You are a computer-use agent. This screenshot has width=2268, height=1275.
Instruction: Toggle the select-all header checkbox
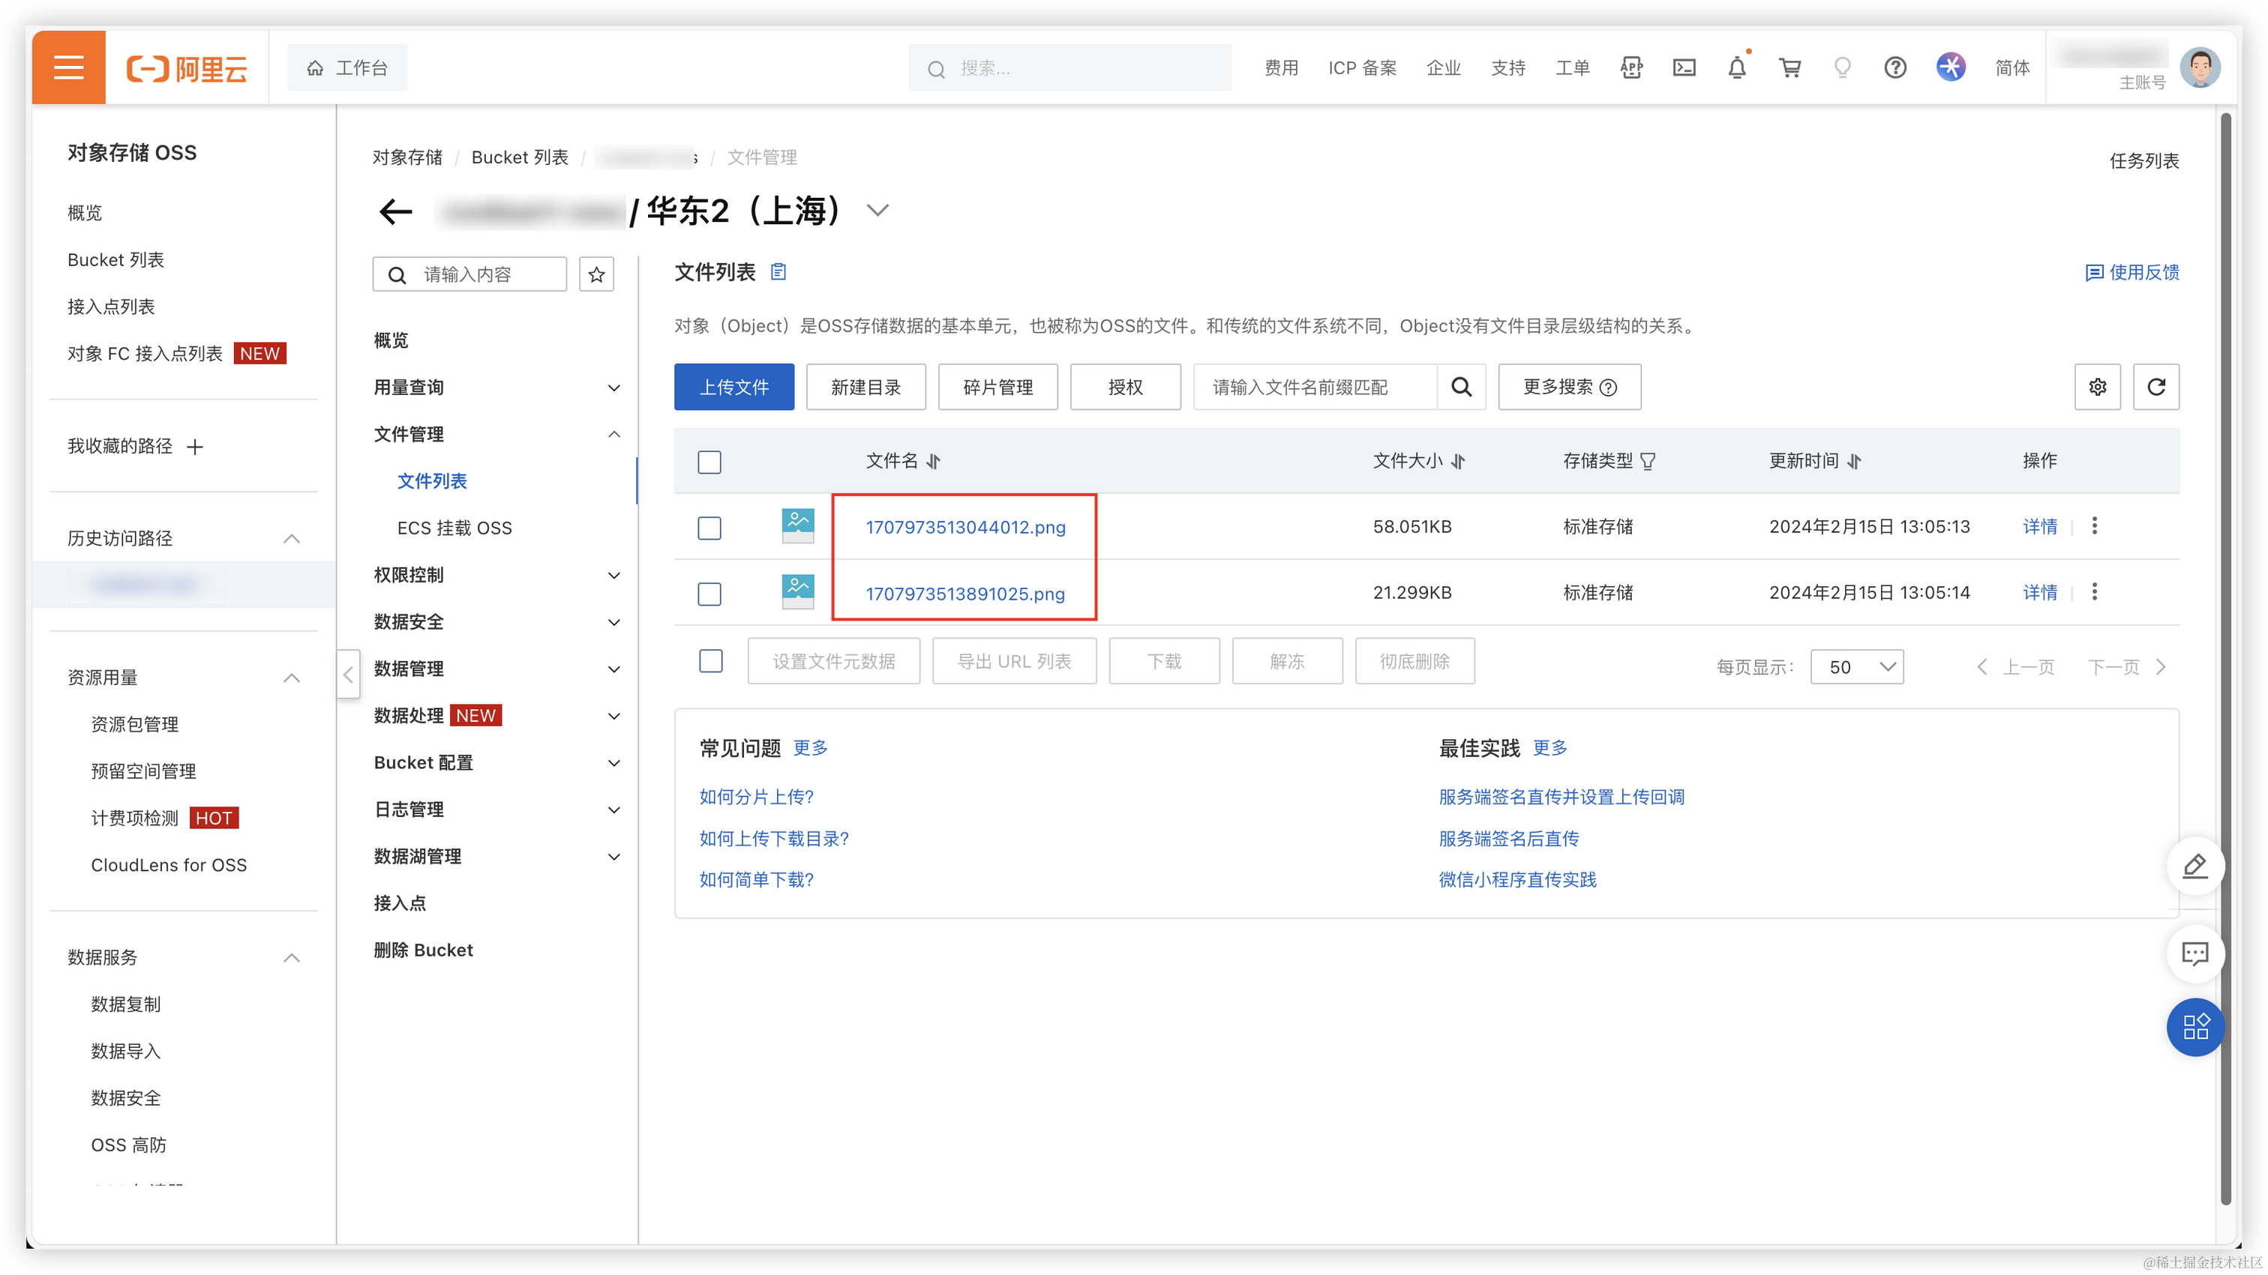[709, 461]
